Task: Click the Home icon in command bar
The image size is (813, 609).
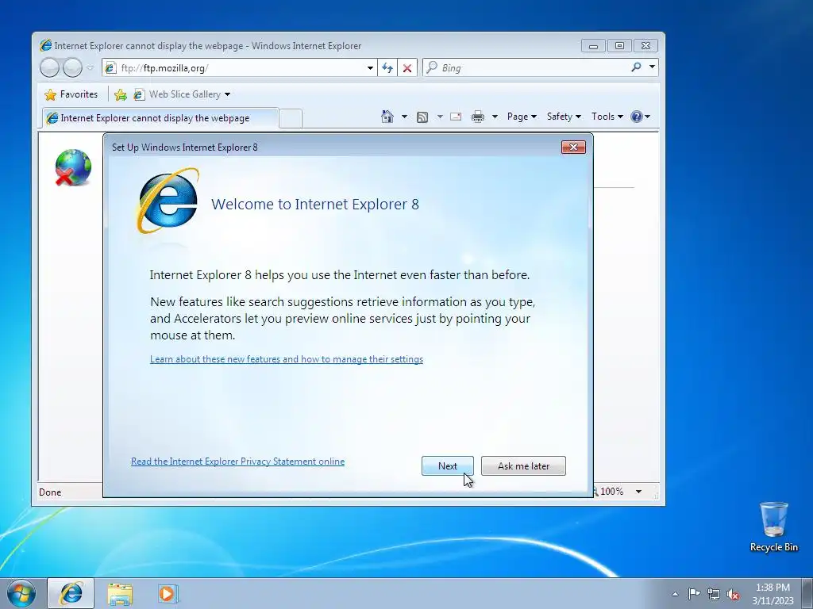Action: [x=387, y=117]
